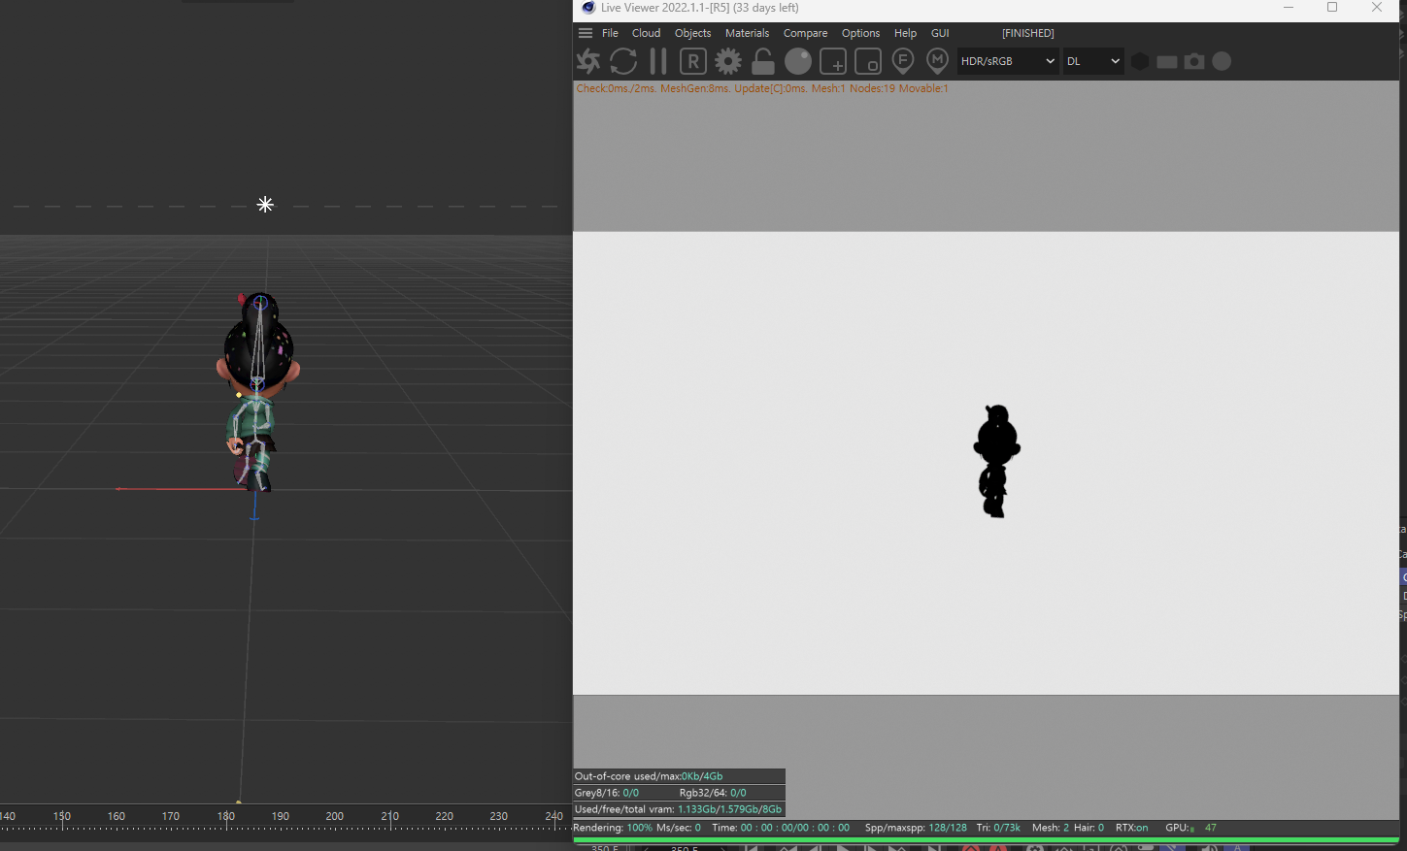The width and height of the screenshot is (1407, 851).
Task: Open the Live Viewer hamburger menu
Action: (x=586, y=33)
